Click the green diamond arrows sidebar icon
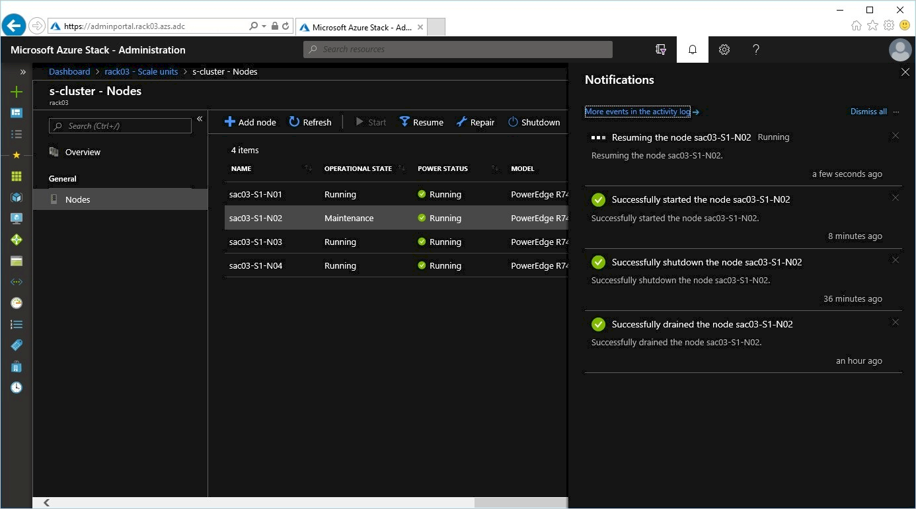The width and height of the screenshot is (916, 509). coord(17,240)
